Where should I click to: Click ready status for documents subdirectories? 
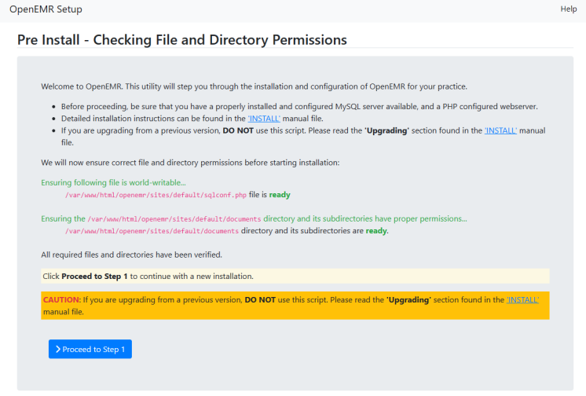pos(375,232)
